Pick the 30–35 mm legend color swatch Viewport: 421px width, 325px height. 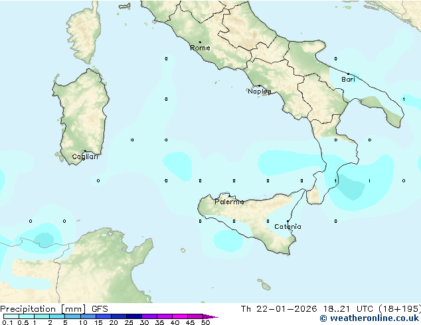tap(149, 316)
